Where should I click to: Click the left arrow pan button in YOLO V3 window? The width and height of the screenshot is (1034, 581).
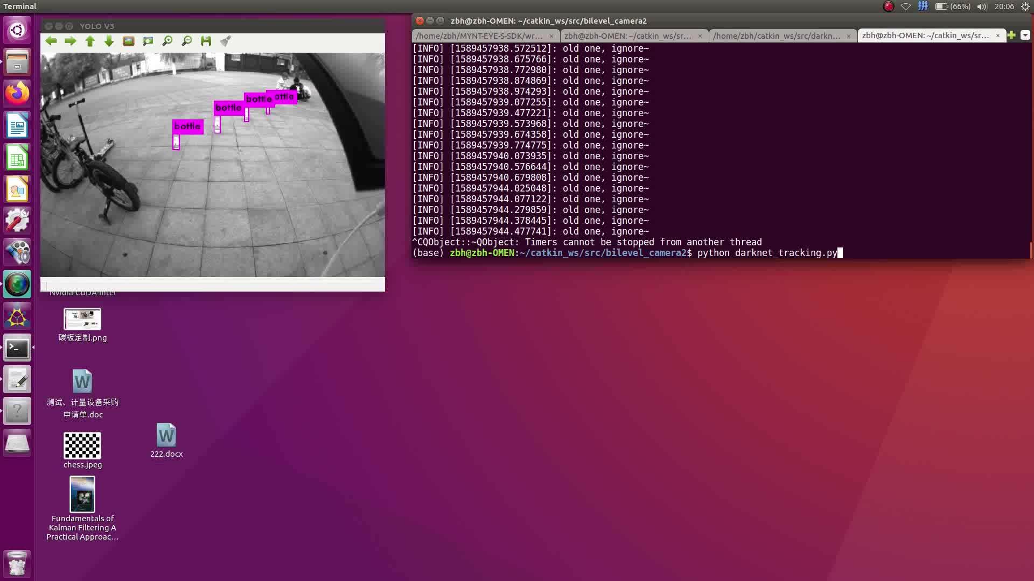[x=51, y=41]
